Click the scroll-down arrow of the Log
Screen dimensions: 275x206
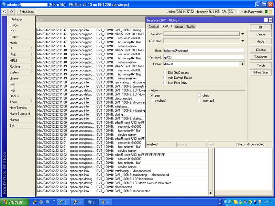click(x=211, y=193)
